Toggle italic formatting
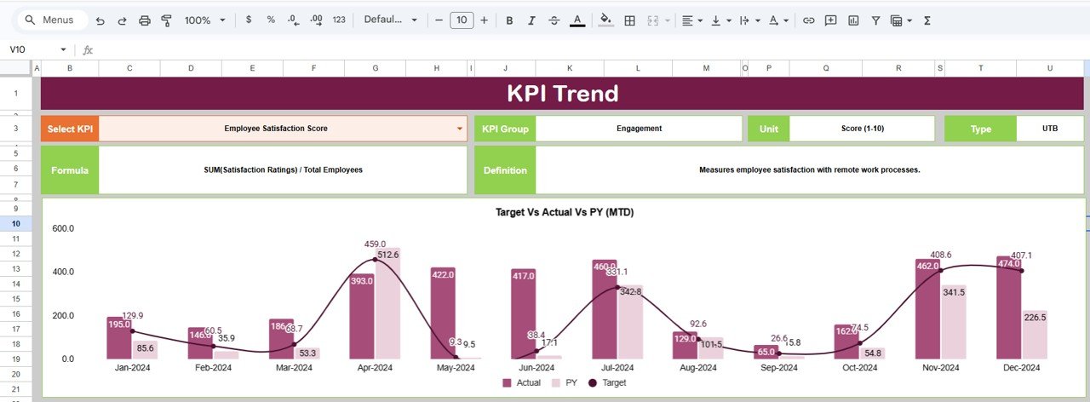Image resolution: width=1090 pixels, height=402 pixels. coord(532,20)
